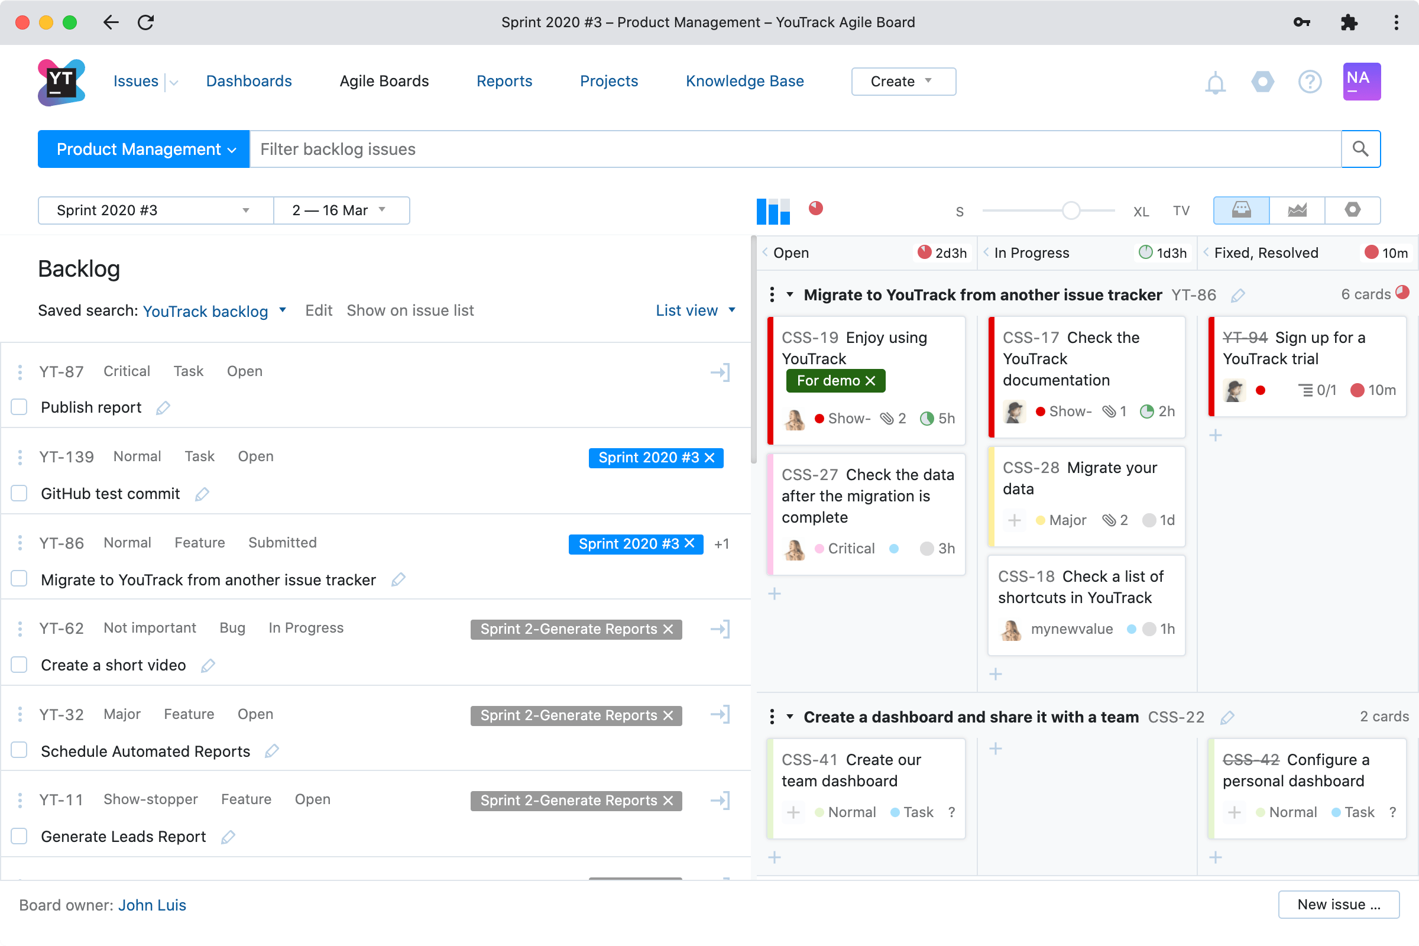Viewport: 1419px width, 946px height.
Task: Add card under YT-94 in Fixed column
Action: 1216,436
